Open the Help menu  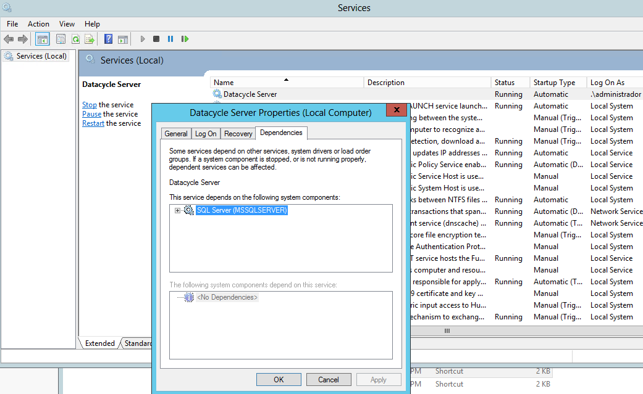point(92,24)
